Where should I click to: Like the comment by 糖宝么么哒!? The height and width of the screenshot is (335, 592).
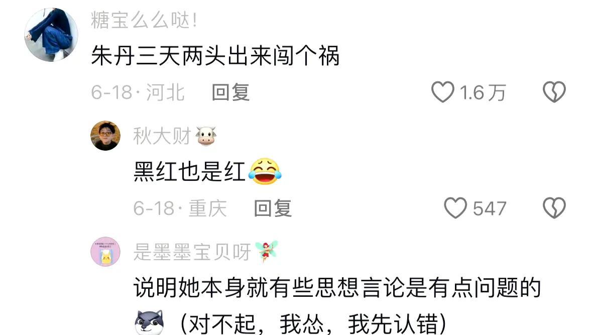(x=442, y=92)
